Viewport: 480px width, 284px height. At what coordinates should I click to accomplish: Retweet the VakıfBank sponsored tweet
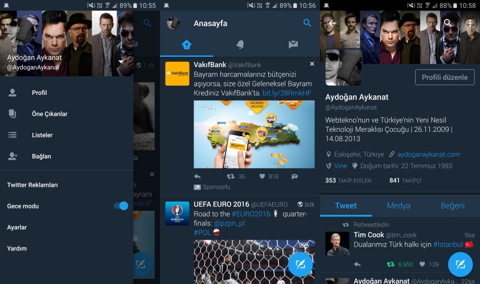pyautogui.click(x=231, y=177)
